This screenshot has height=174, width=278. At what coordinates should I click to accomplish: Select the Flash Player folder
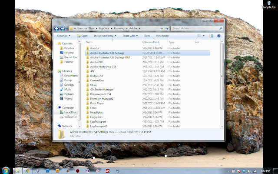click(x=97, y=104)
